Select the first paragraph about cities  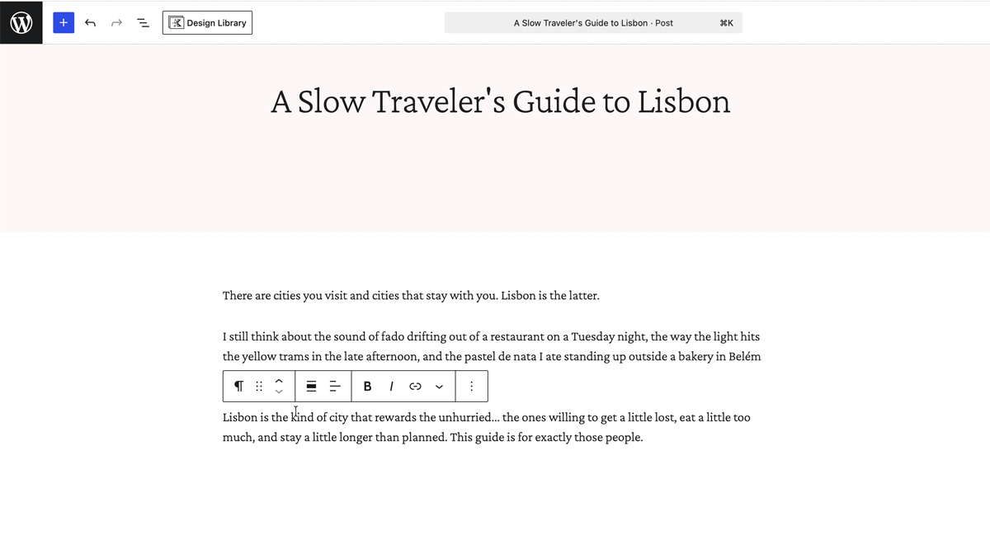pyautogui.click(x=411, y=295)
